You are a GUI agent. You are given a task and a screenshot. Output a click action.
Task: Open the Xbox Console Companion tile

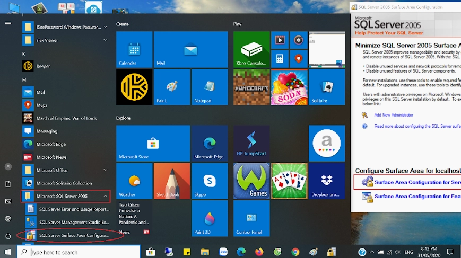[x=251, y=49]
